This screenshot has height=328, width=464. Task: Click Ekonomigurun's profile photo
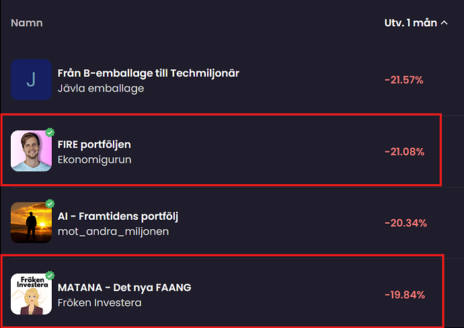coord(31,151)
